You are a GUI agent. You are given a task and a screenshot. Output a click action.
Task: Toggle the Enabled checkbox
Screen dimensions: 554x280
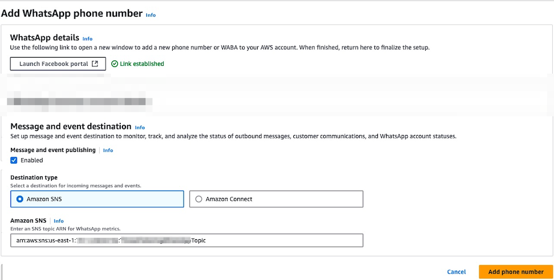[14, 161]
